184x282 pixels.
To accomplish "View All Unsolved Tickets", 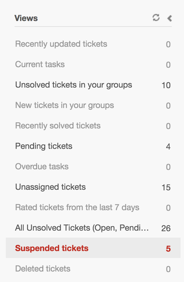I will tap(83, 228).
